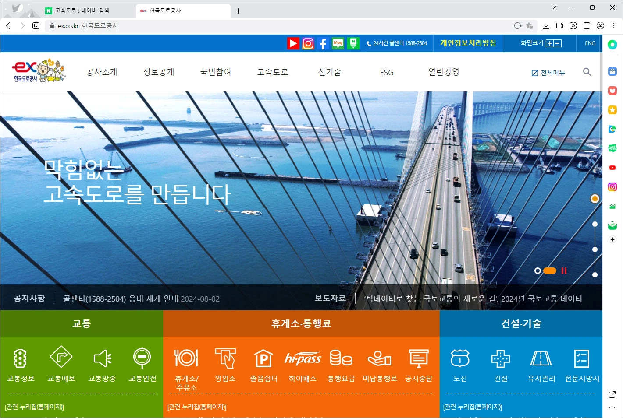
Task: Toggle split screen in the browser toolbar
Action: click(587, 25)
